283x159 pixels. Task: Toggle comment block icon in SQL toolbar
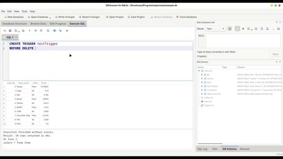tap(67, 30)
